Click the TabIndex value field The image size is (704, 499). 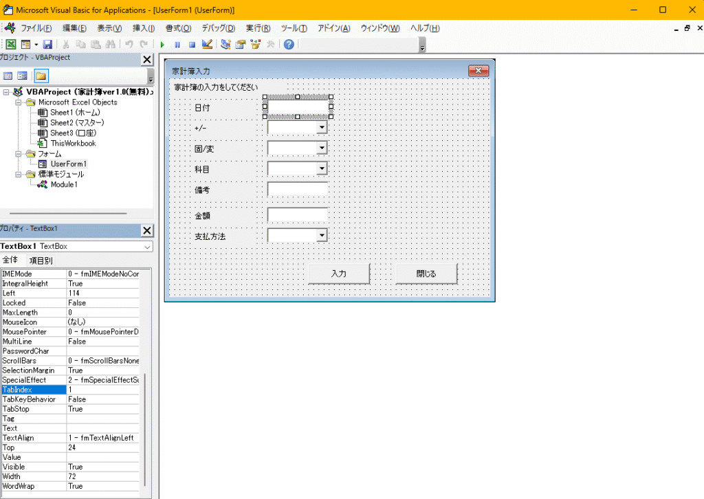coord(103,390)
